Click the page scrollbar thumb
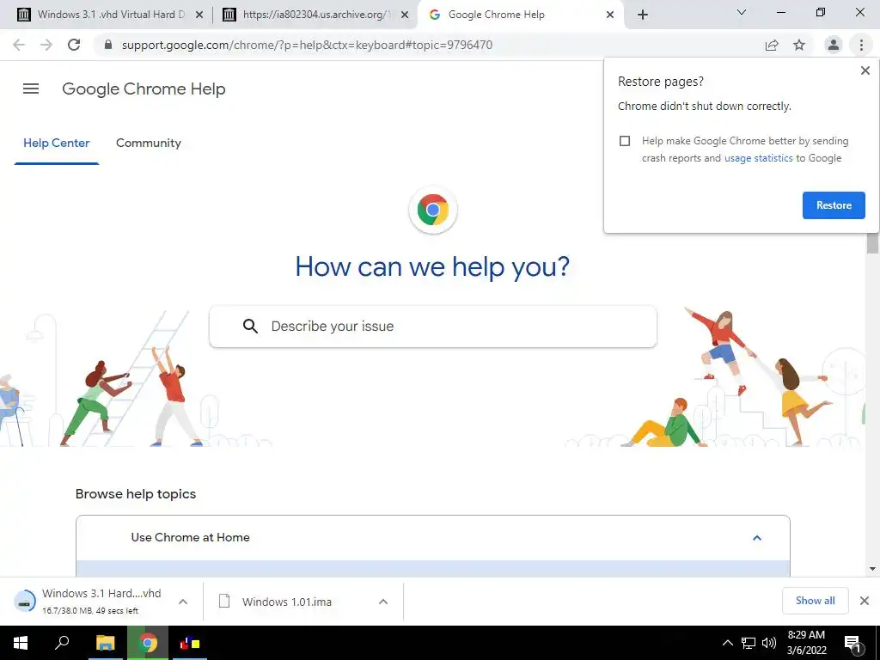This screenshot has width=880, height=660. click(x=872, y=242)
